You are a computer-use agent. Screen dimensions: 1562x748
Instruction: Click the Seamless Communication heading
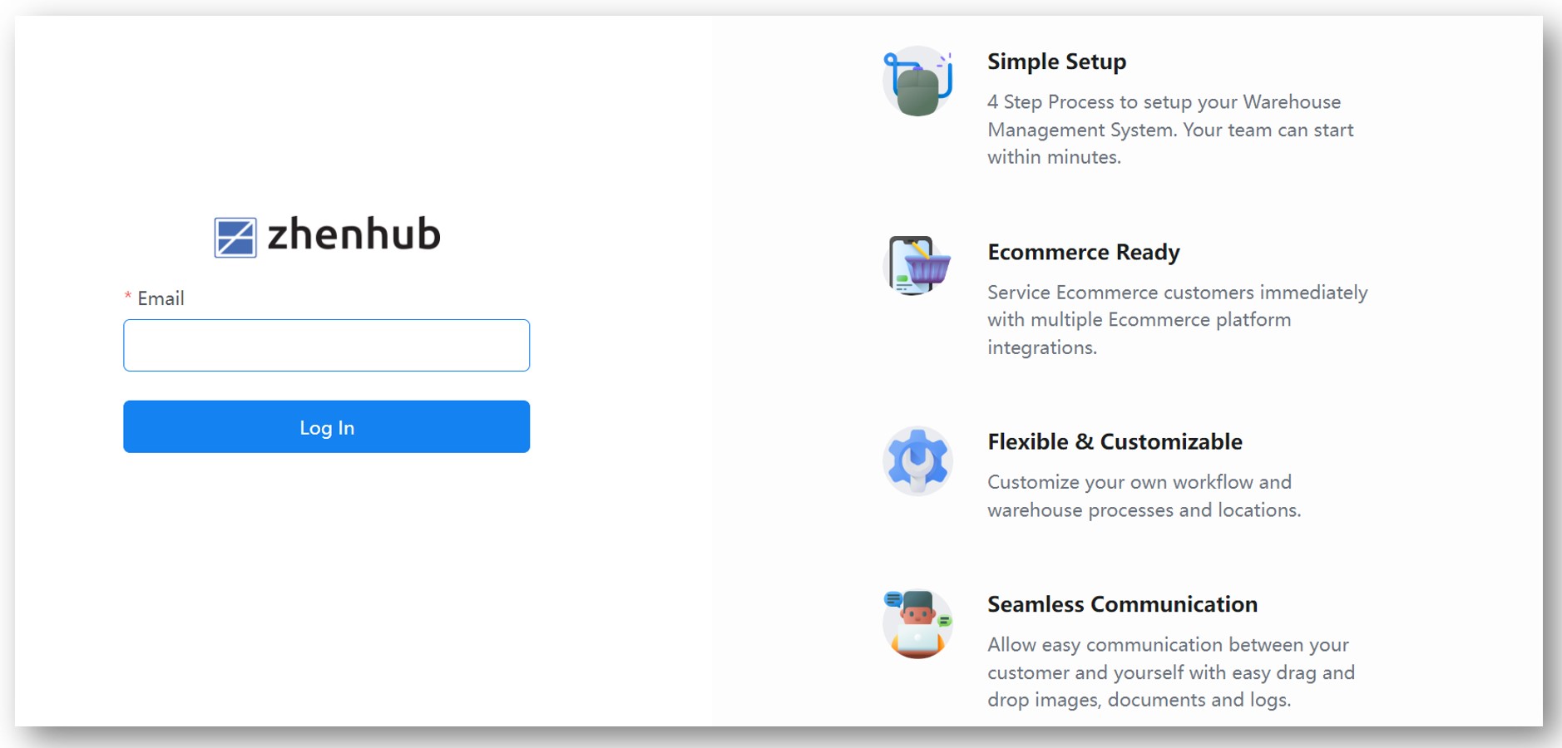1122,604
